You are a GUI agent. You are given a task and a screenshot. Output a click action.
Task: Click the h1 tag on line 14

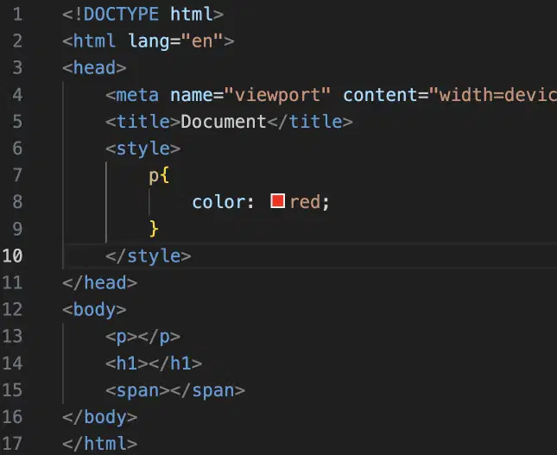[127, 363]
